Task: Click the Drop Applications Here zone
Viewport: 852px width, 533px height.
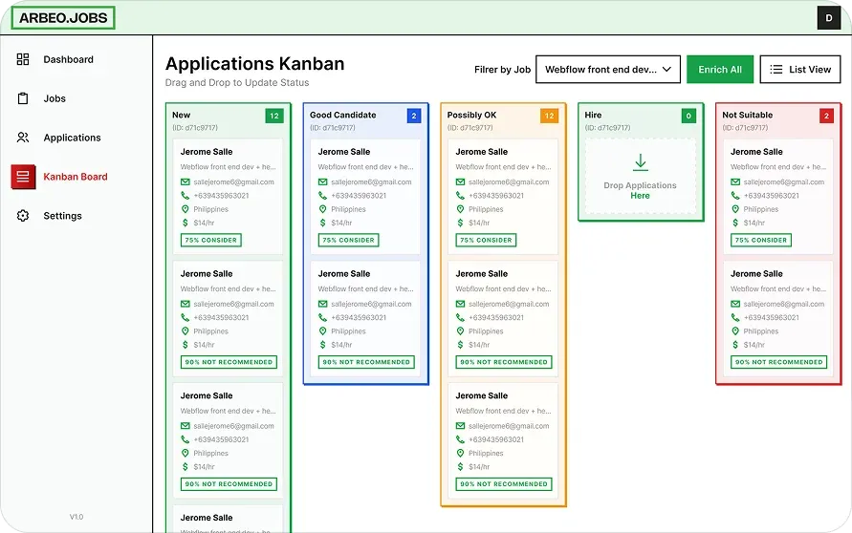Action: click(x=640, y=177)
